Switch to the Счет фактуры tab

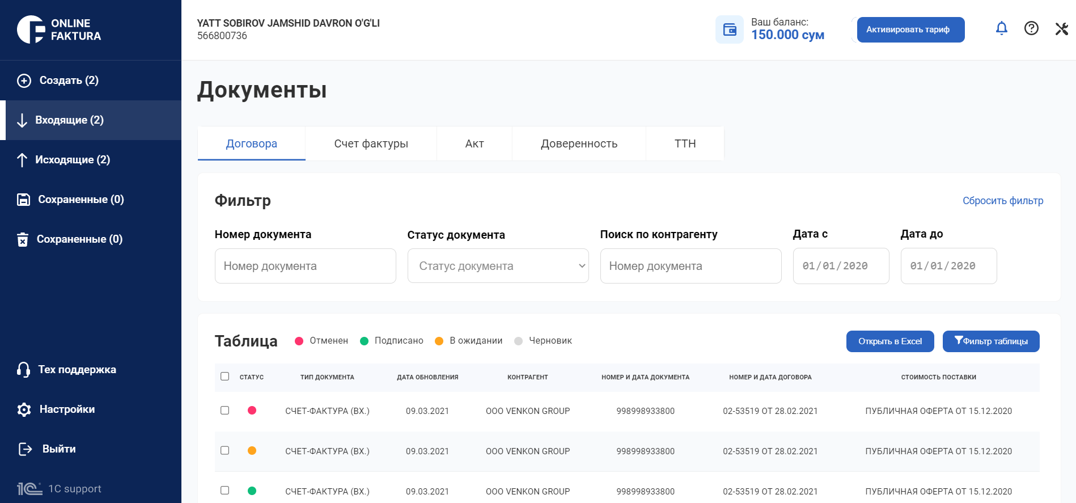371,143
